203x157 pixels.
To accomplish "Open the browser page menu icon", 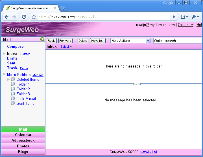I will [184, 17].
